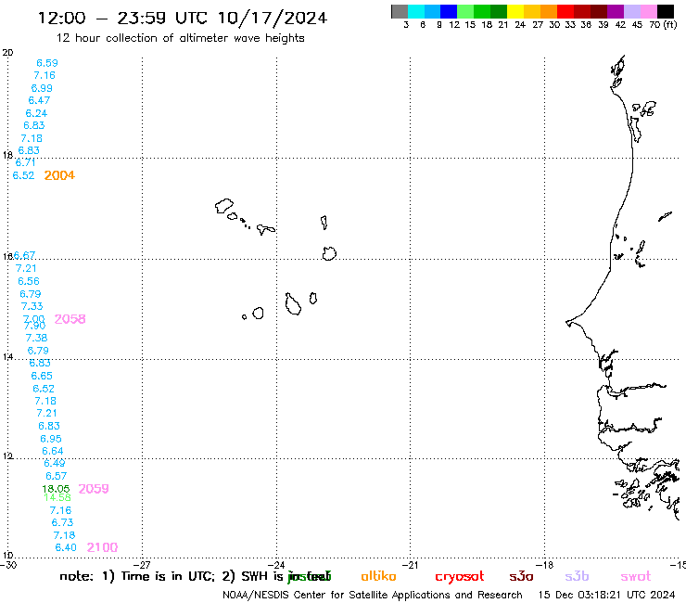The image size is (686, 603).
Task: Click the orange 'altika' satellite label
Action: 378,576
